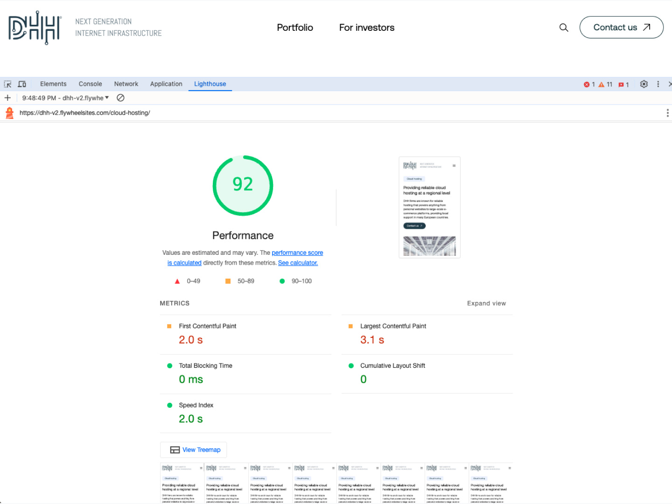The height and width of the screenshot is (504, 672).
Task: Click the Cumulative Layout Shift metric
Action: click(427, 374)
